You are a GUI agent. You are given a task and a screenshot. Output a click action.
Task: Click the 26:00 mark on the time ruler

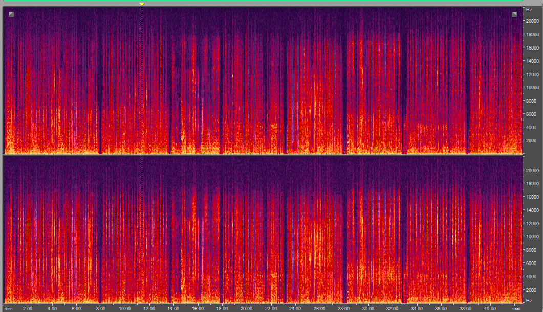click(x=319, y=308)
